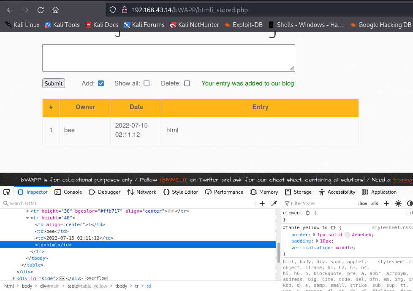The height and width of the screenshot is (291, 413).
Task: Click the create new node plus icon
Action: click(262, 203)
